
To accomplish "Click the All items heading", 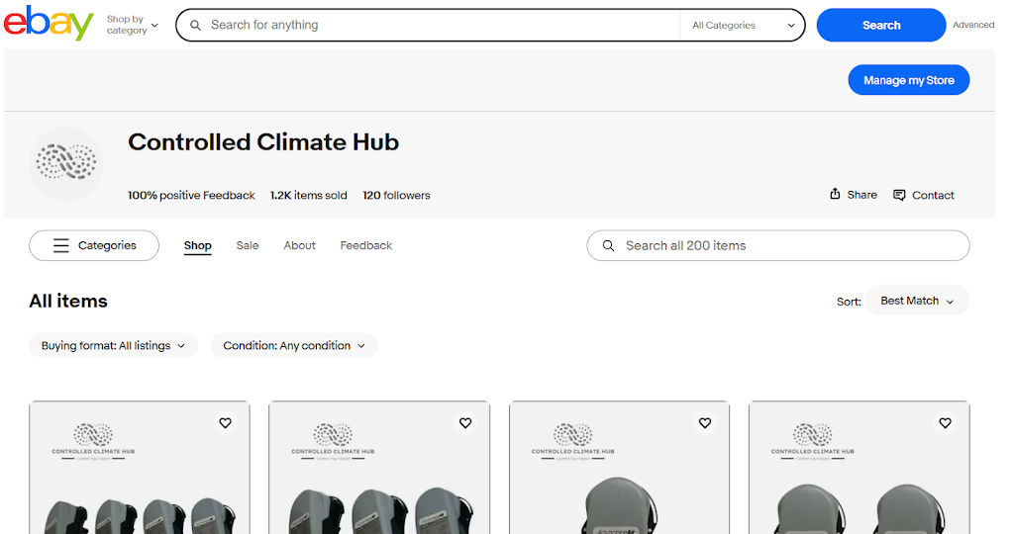I will pos(68,301).
